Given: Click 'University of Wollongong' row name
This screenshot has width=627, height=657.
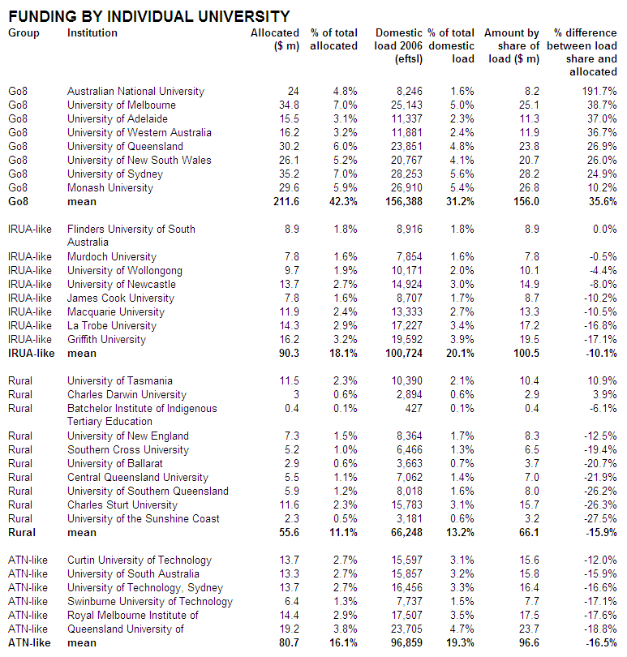Looking at the screenshot, I should [125, 271].
